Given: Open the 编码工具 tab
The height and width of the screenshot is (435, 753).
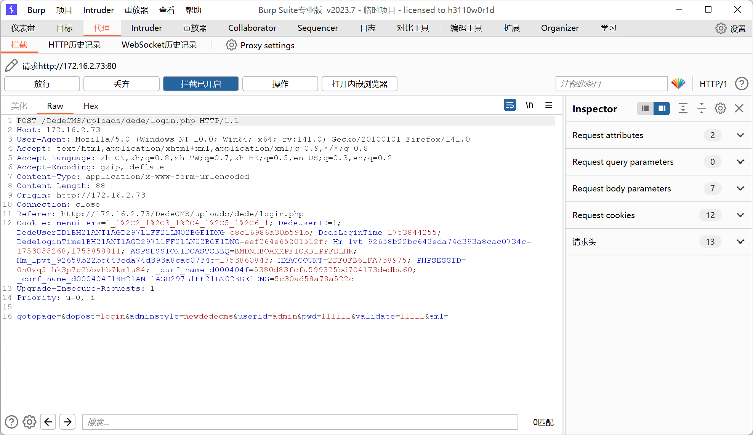Looking at the screenshot, I should (x=466, y=28).
